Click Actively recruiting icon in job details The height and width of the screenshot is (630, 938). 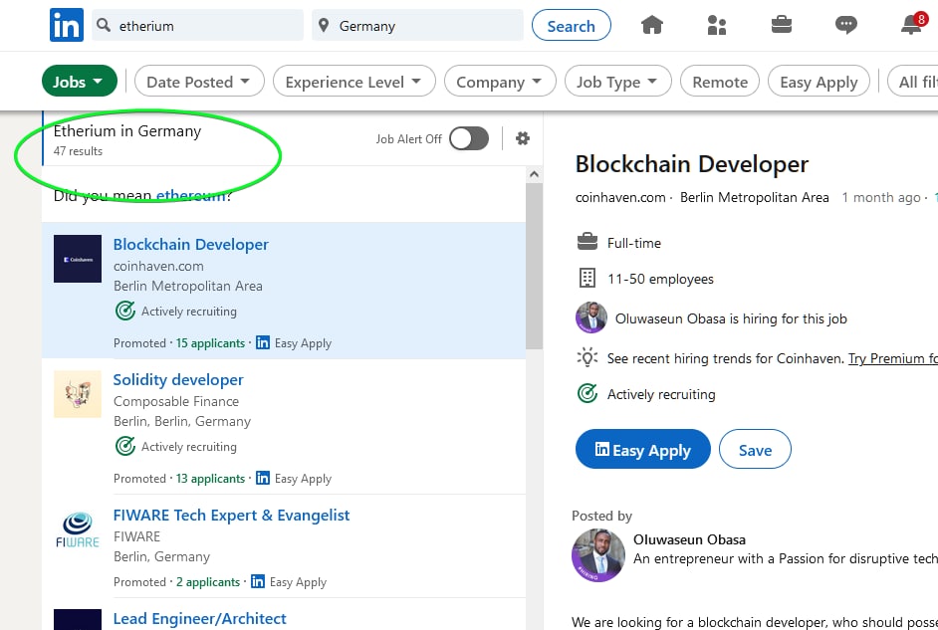(x=587, y=393)
